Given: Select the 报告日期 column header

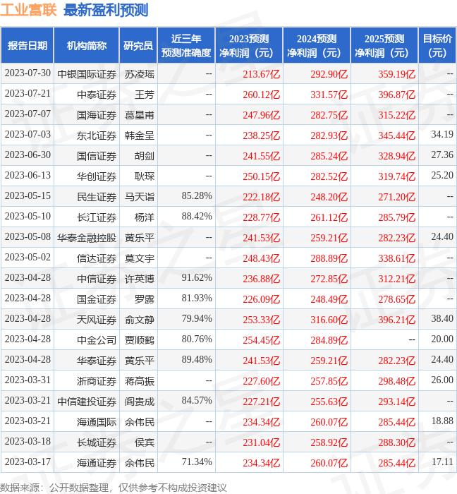Looking at the screenshot, I should 28,46.
